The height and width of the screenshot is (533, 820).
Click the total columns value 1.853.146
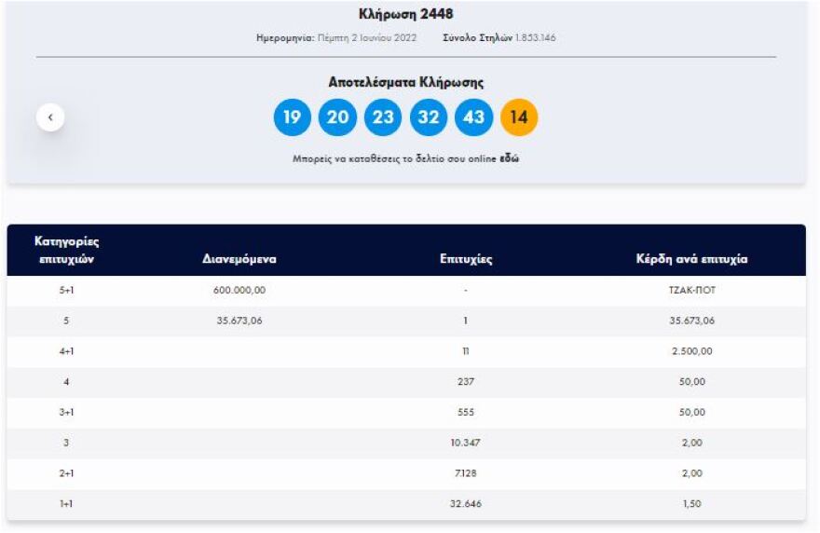[536, 38]
